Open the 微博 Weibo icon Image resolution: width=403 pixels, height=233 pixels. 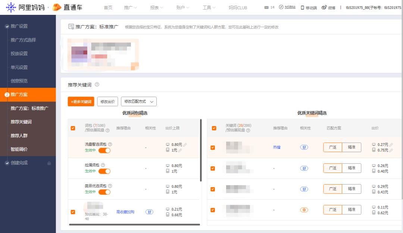point(324,7)
